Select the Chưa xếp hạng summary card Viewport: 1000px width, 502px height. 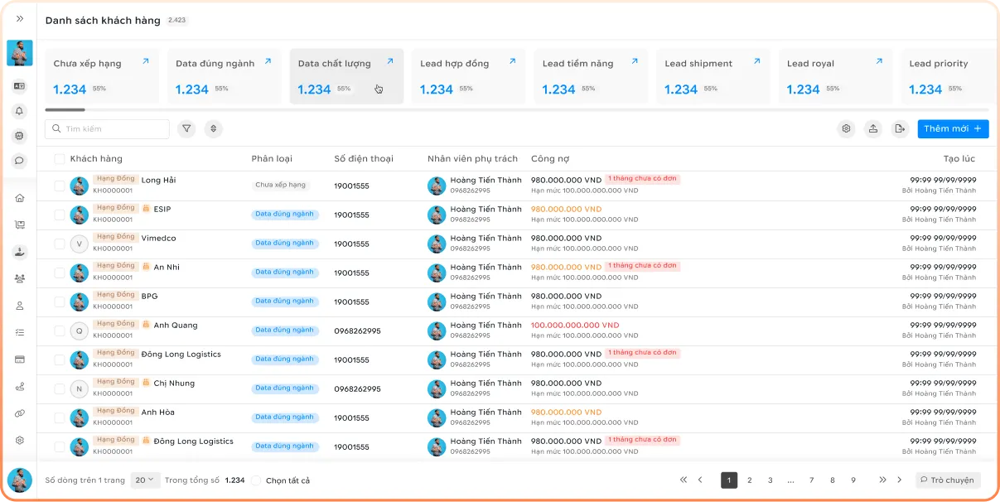102,76
